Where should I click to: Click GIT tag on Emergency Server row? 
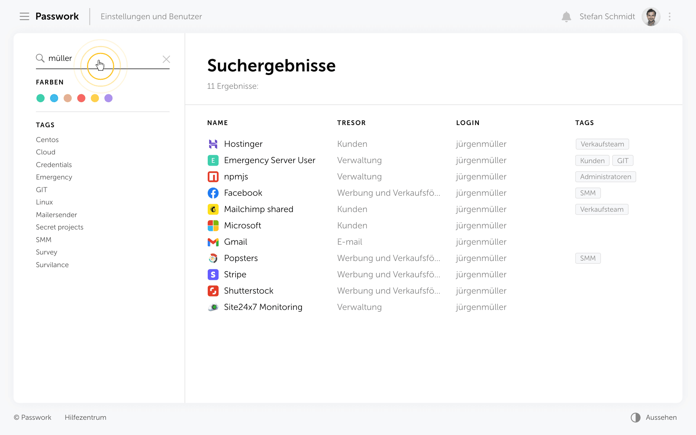(623, 161)
